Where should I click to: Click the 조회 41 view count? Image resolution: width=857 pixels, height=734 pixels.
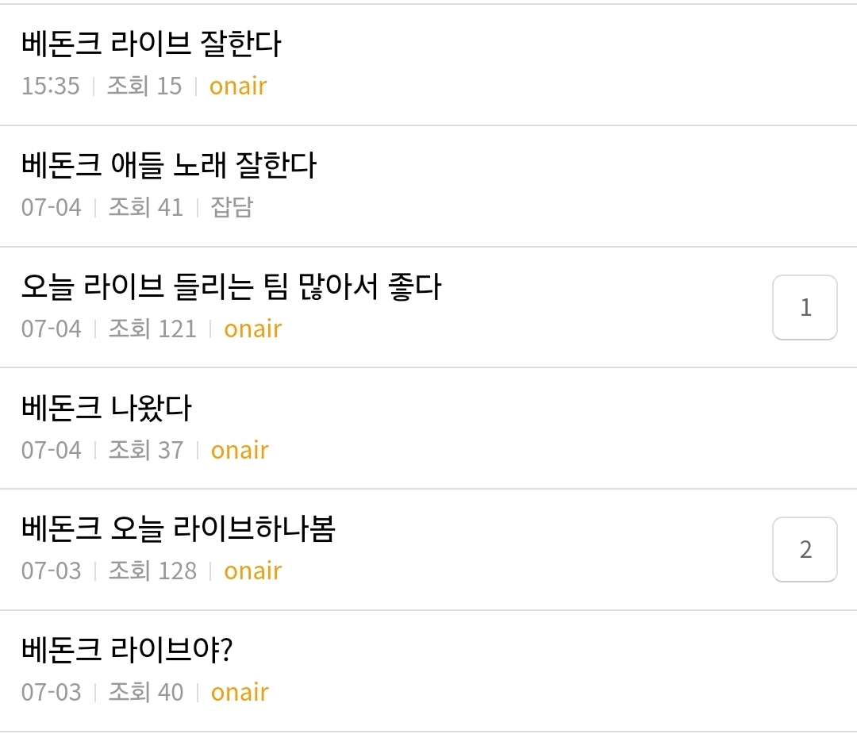pos(145,208)
